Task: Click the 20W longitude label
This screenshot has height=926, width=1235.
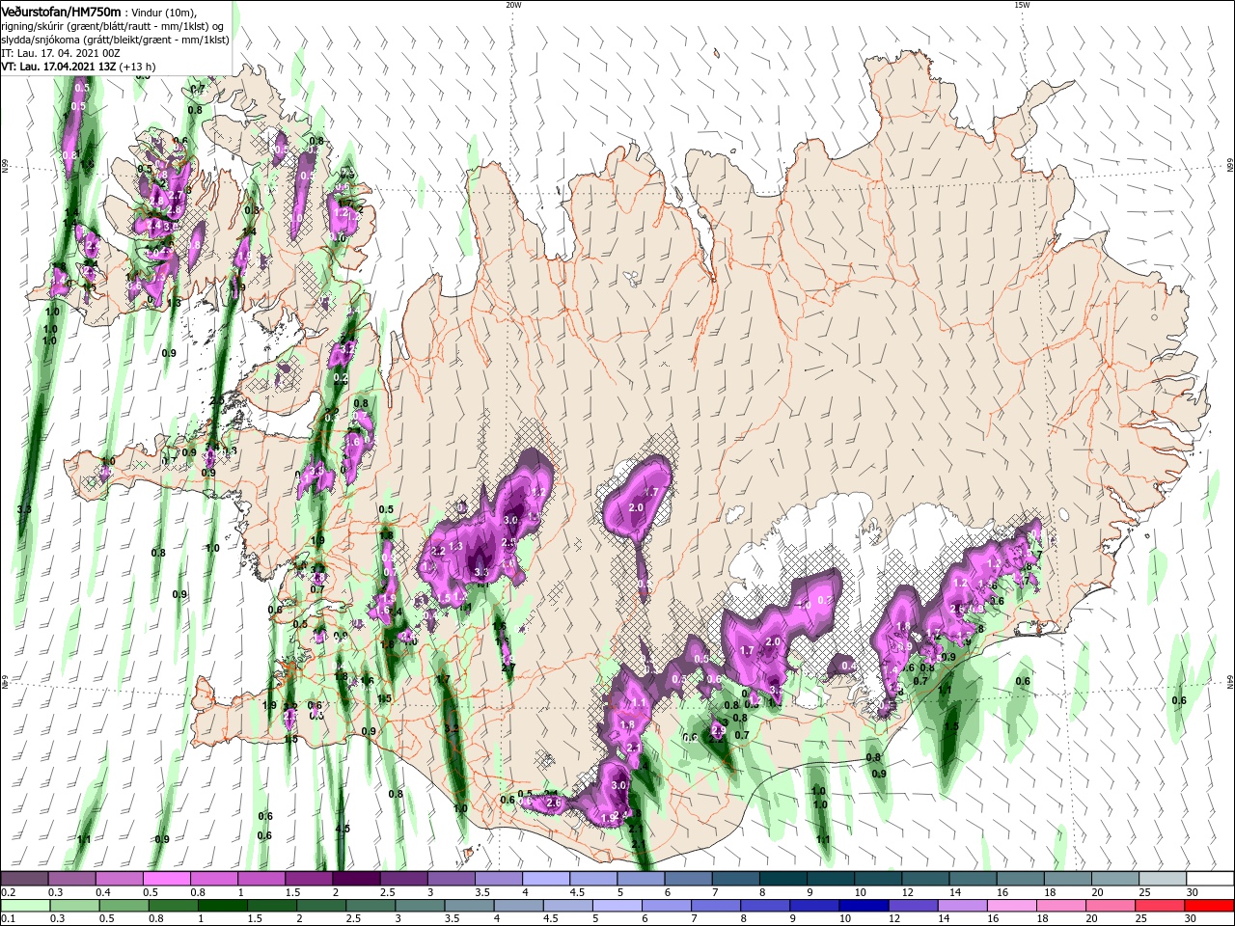Action: pos(513,5)
